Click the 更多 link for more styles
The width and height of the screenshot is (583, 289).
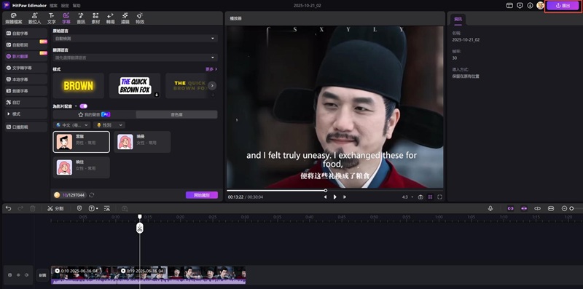click(211, 69)
